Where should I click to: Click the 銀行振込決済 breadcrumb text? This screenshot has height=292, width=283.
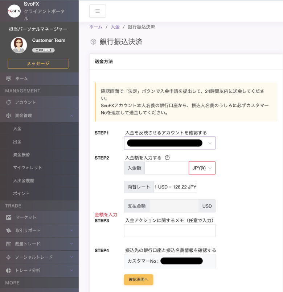coord(141,27)
